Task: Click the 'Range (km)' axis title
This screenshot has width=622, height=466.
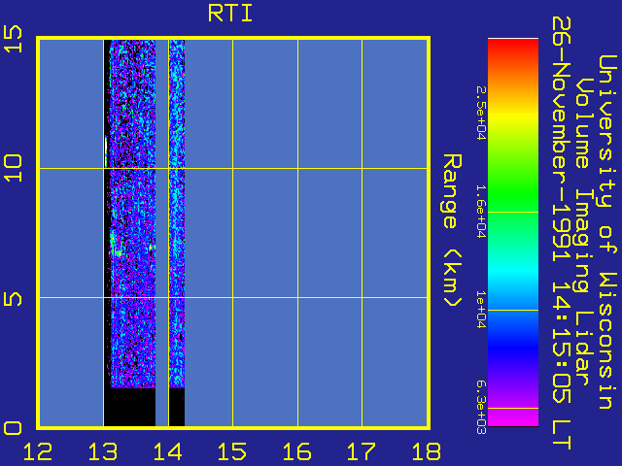Action: [452, 231]
